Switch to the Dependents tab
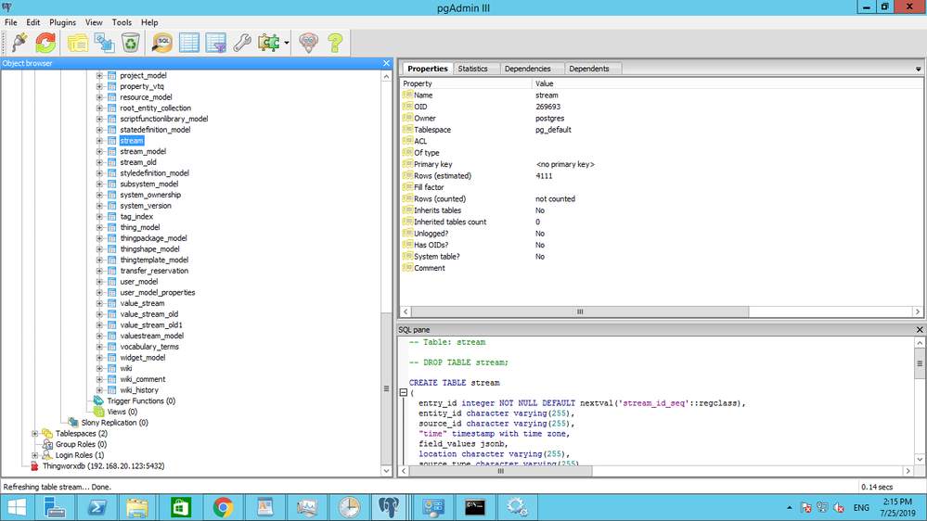This screenshot has height=521, width=927. click(x=589, y=69)
